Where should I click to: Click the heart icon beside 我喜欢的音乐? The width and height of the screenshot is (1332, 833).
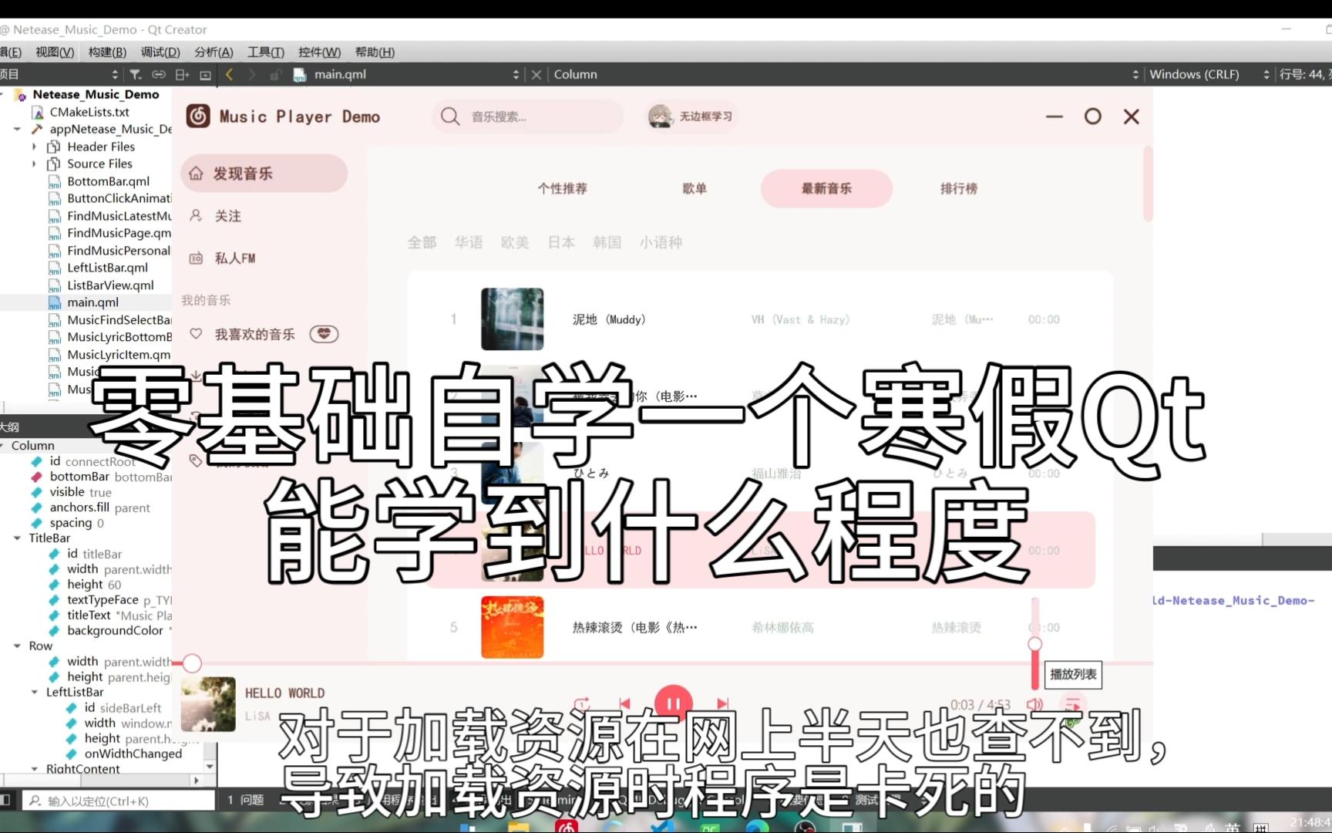point(196,334)
